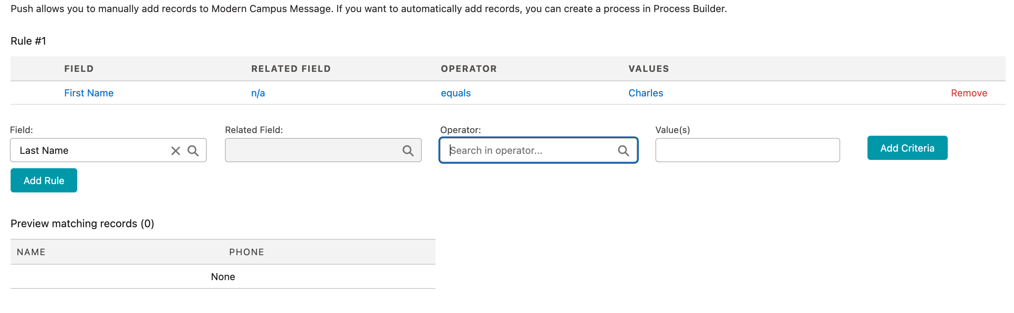The image size is (1014, 313).
Task: Click the n/a related field link
Action: coord(258,93)
